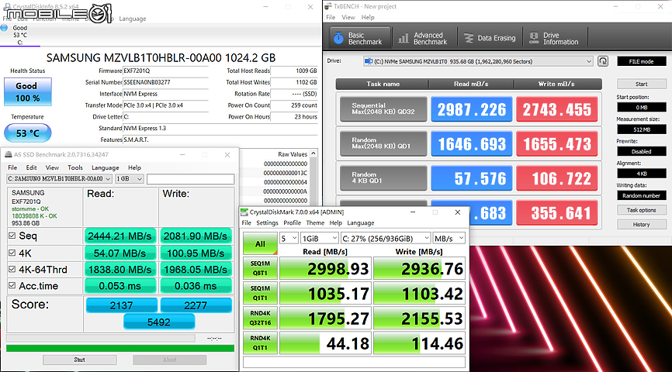The height and width of the screenshot is (372, 672).
Task: Switch to Data Erasing tab
Action: tap(490, 38)
